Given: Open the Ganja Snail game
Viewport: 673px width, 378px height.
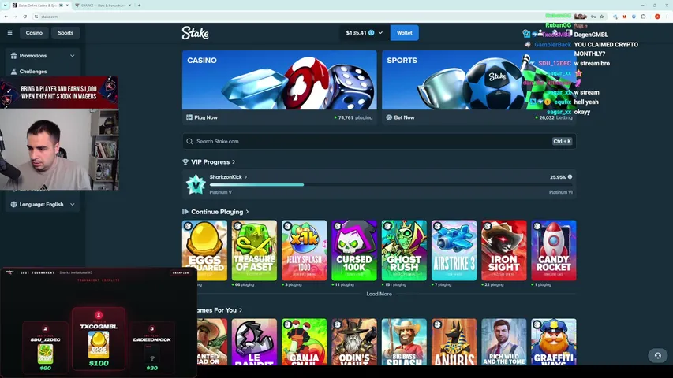Looking at the screenshot, I should click(x=305, y=342).
